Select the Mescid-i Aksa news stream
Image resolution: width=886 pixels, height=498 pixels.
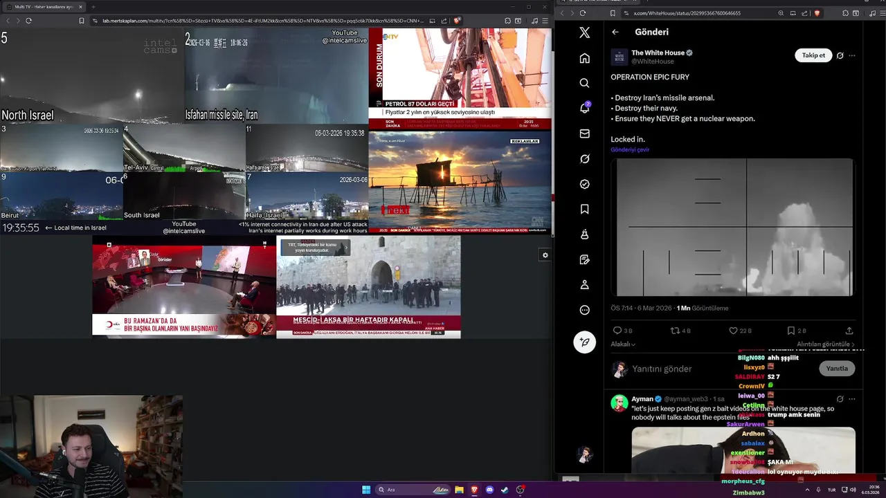368,287
